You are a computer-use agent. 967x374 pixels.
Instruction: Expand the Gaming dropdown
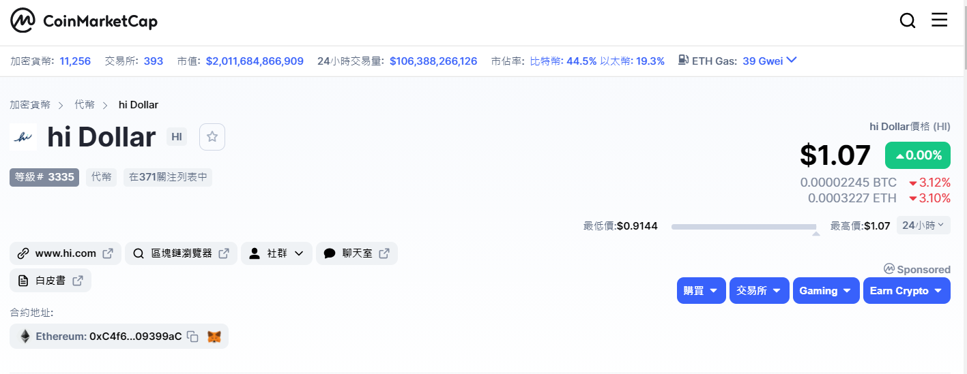(826, 291)
